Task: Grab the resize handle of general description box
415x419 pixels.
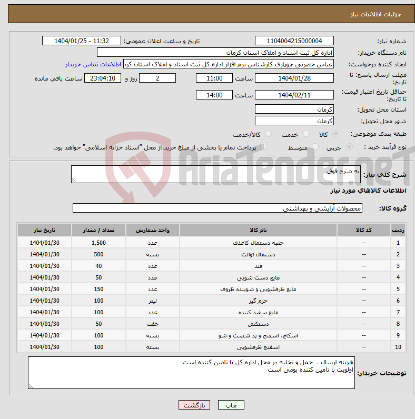Action: 74,181
